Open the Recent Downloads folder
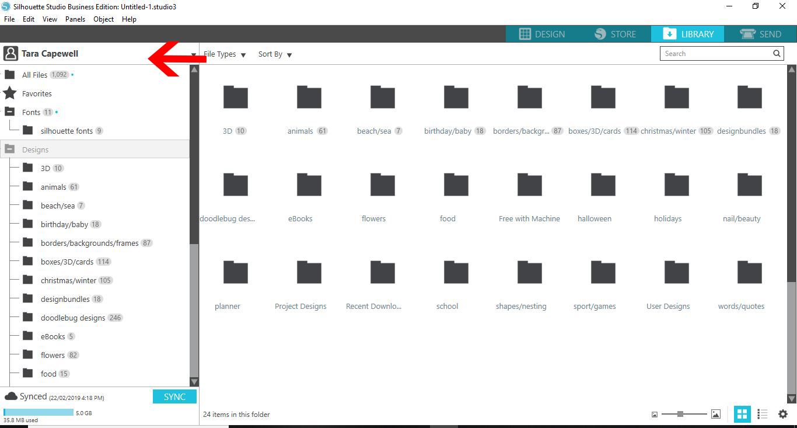The height and width of the screenshot is (428, 797). tap(383, 272)
